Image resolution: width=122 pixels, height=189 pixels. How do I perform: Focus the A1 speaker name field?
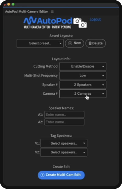click(x=64, y=114)
